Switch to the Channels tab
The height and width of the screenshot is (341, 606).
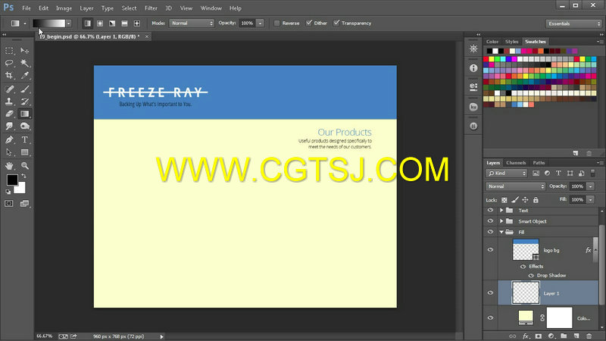tap(516, 163)
